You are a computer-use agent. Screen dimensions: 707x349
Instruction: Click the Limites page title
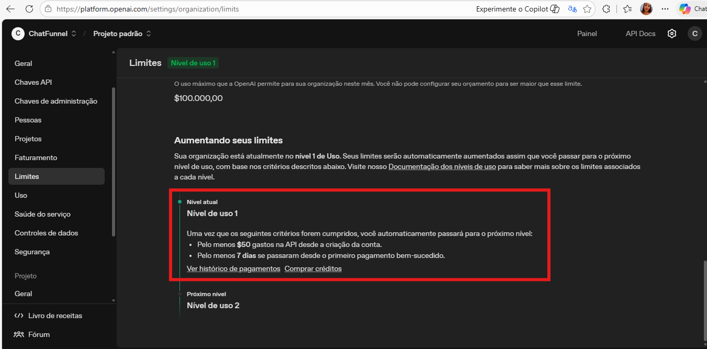click(x=145, y=63)
